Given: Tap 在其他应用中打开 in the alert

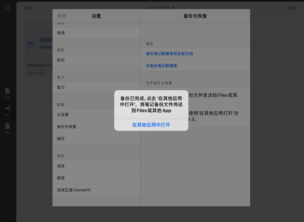Looking at the screenshot, I should (151, 125).
